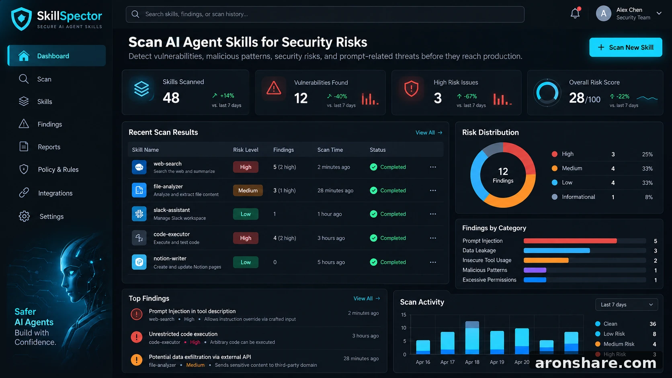Click View All in Recent Scan Results
This screenshot has height=378, width=672.
point(429,133)
